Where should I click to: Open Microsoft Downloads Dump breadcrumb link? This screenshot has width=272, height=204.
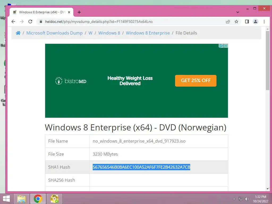[x=54, y=33]
